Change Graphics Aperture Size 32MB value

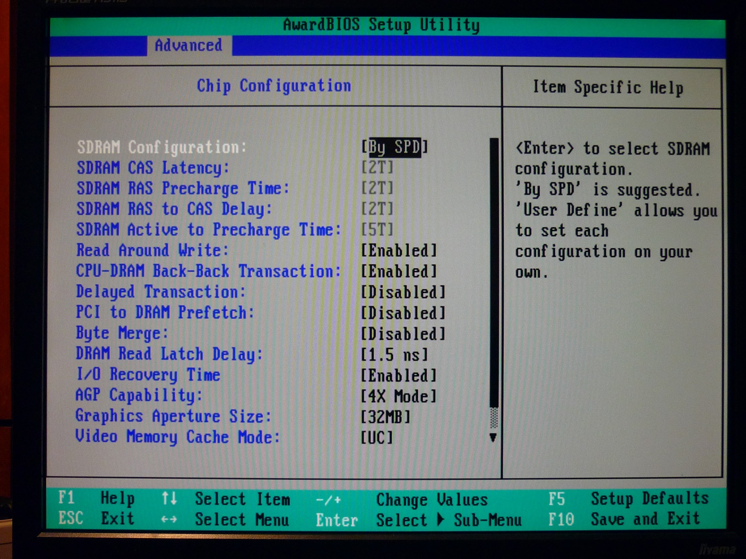386,417
